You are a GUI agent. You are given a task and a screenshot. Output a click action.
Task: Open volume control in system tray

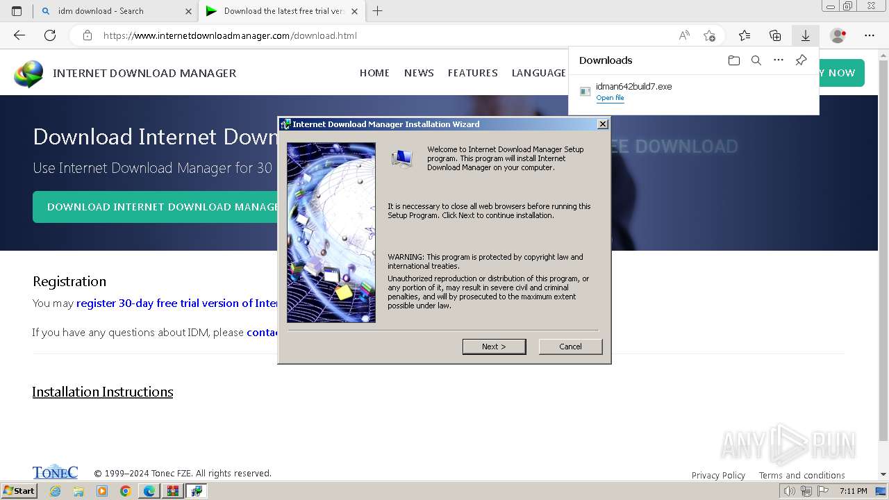pos(790,491)
